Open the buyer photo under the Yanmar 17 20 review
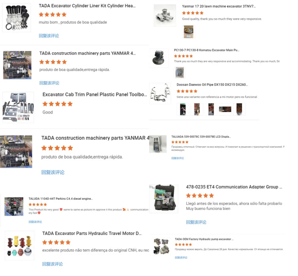This screenshot has width=298, height=276. [x=188, y=32]
